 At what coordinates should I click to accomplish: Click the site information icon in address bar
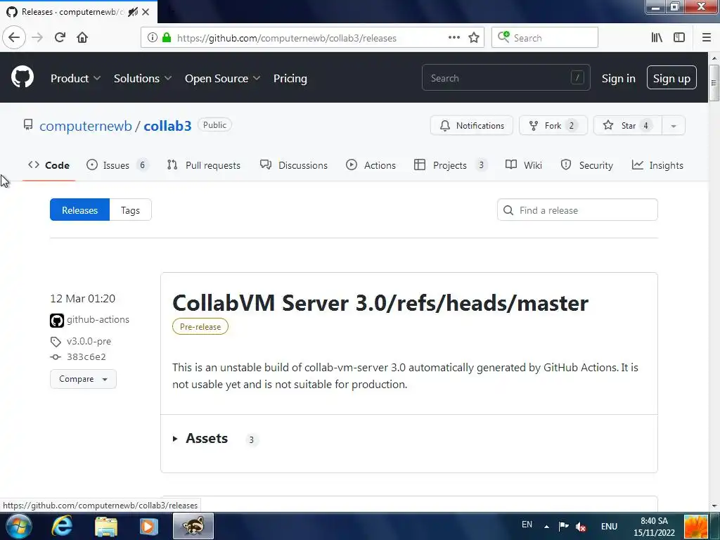(x=152, y=38)
